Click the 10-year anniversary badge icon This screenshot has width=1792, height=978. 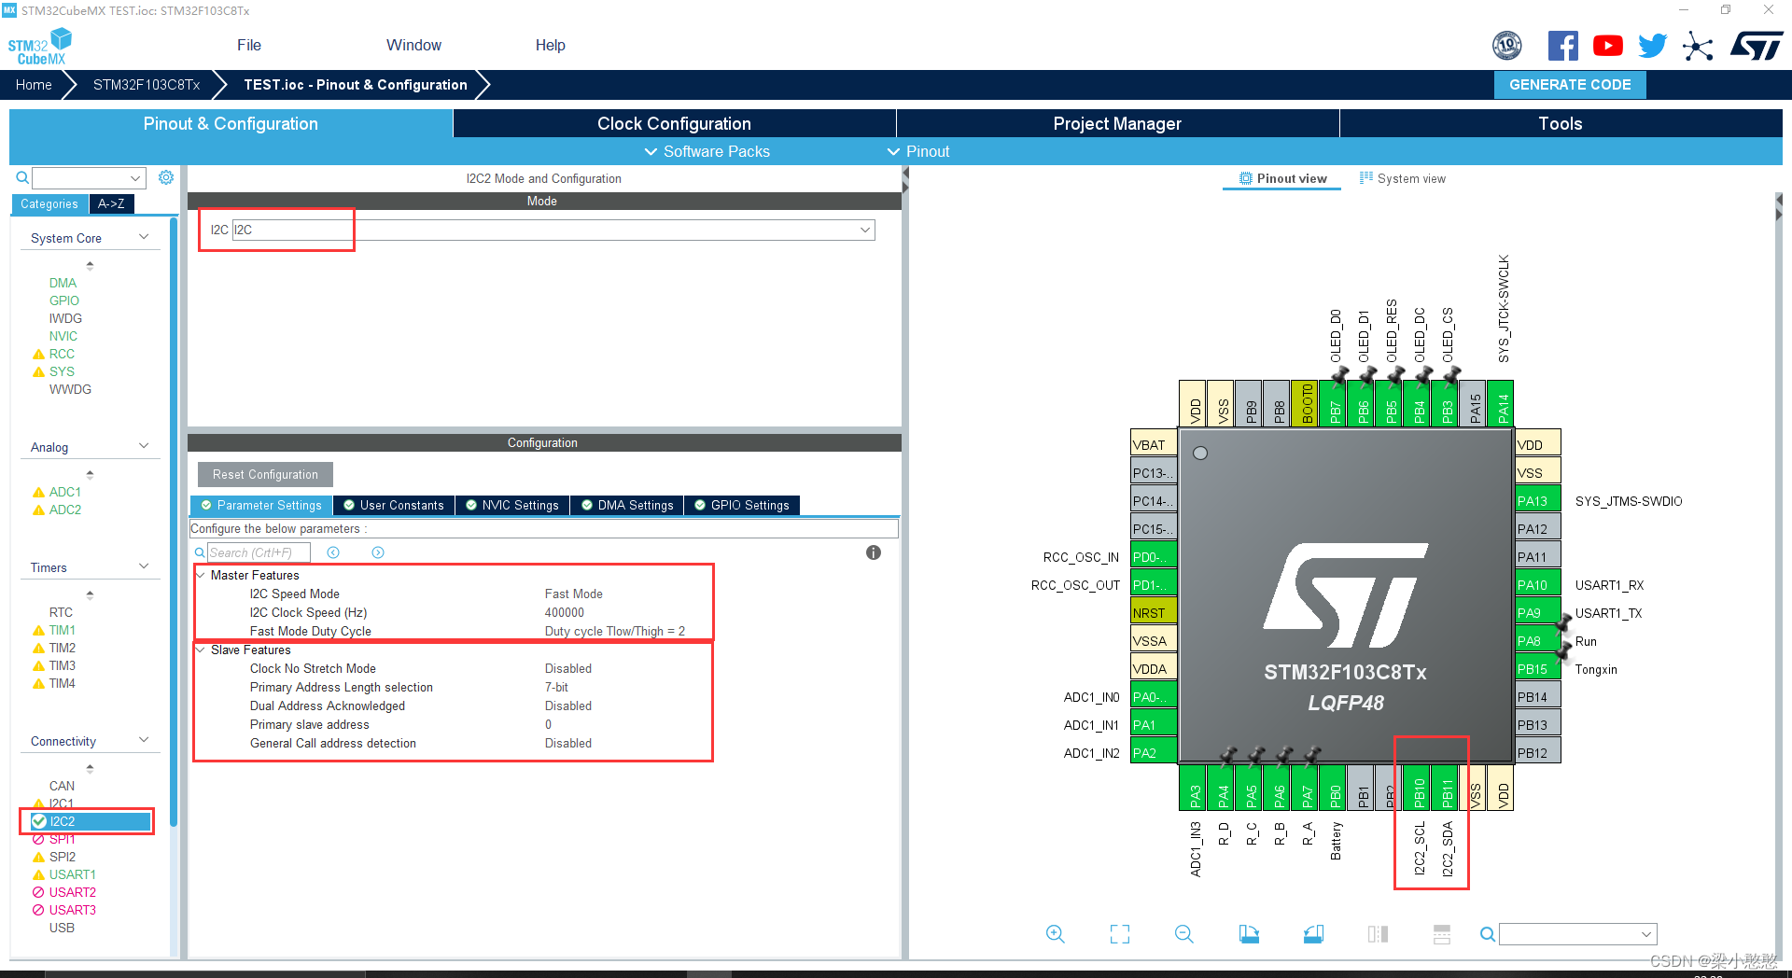[1506, 45]
